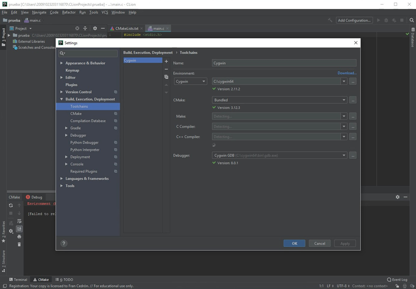
Task: Browse for Cygwin environment path
Action: [353, 82]
